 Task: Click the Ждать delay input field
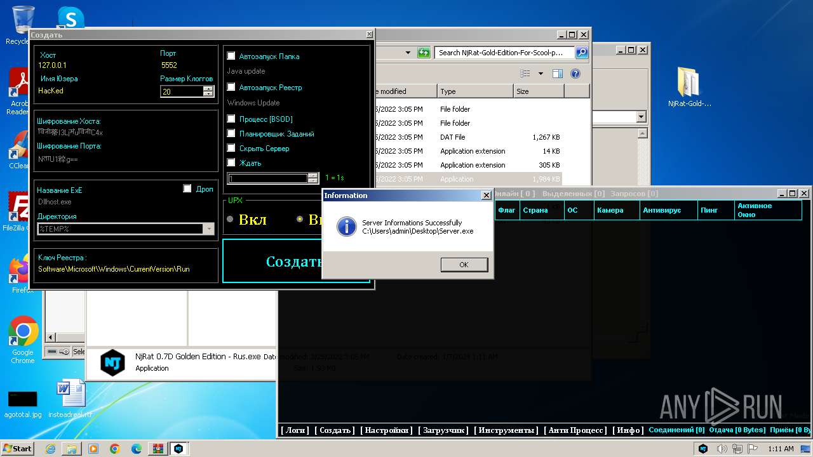coord(267,179)
